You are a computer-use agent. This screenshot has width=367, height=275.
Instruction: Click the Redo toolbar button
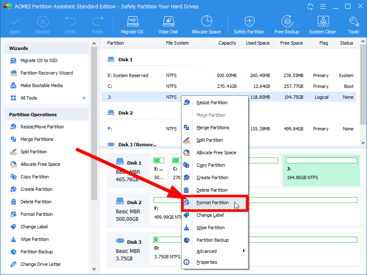click(x=97, y=25)
